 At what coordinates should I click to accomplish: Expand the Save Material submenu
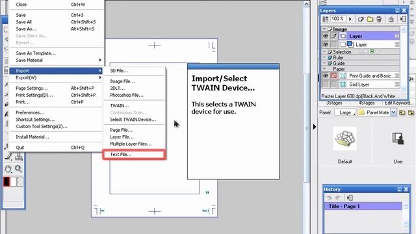(56, 60)
